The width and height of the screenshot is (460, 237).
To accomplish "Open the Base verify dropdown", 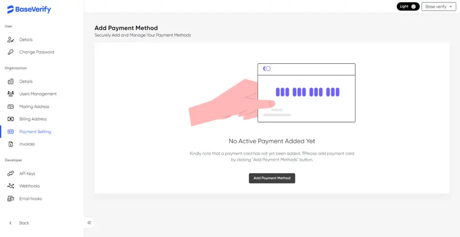I will 439,6.
